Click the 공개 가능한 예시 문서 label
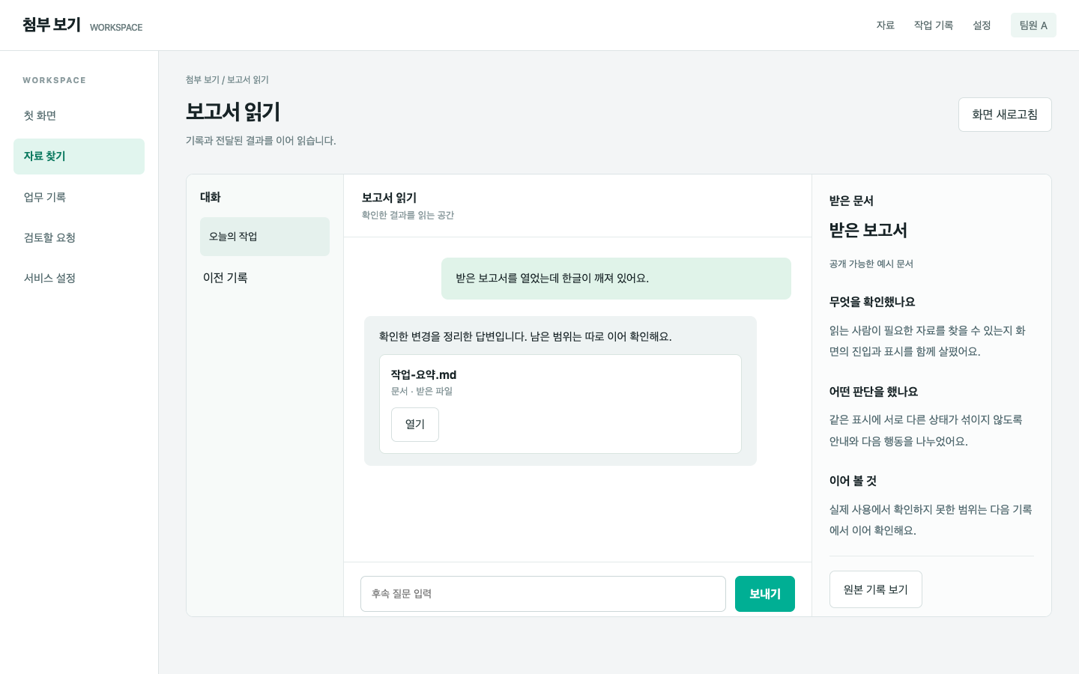Viewport: 1079px width, 674px height. coord(871,264)
